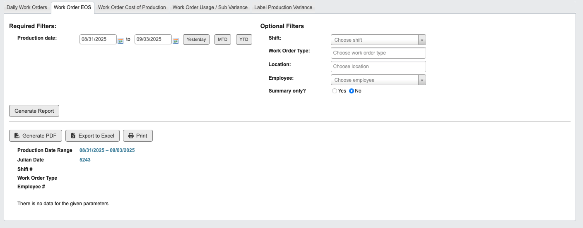
Task: Click the date range 08/31/2025 – 09/03/2025
Action: point(107,150)
